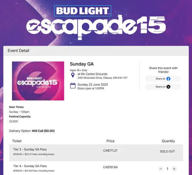Click the Tier 4 quantity value field

167,169
